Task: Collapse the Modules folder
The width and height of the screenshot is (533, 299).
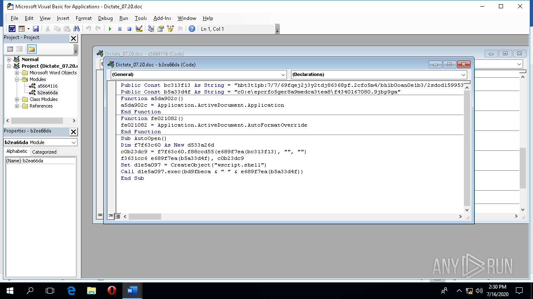Action: (x=17, y=79)
